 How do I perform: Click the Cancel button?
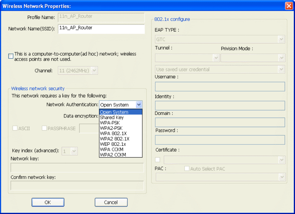111,202
